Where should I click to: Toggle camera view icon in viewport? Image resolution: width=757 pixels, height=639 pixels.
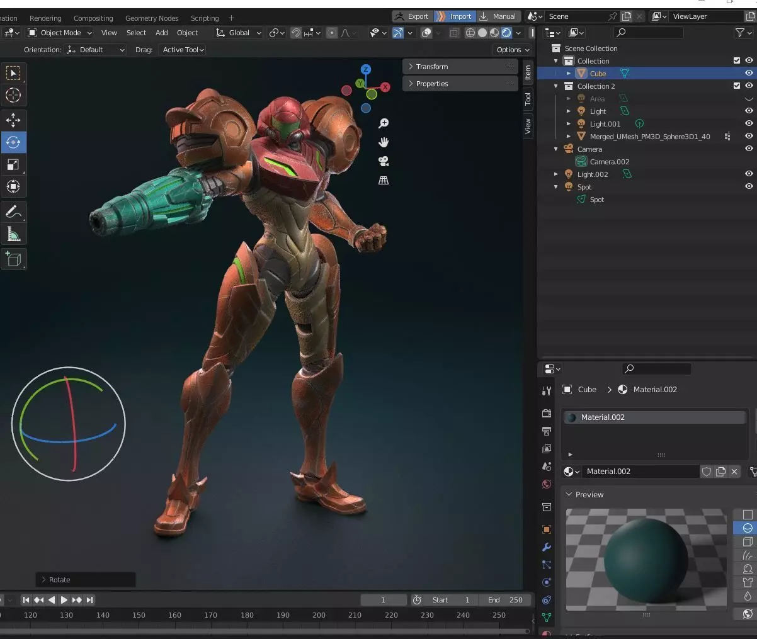pyautogui.click(x=383, y=162)
